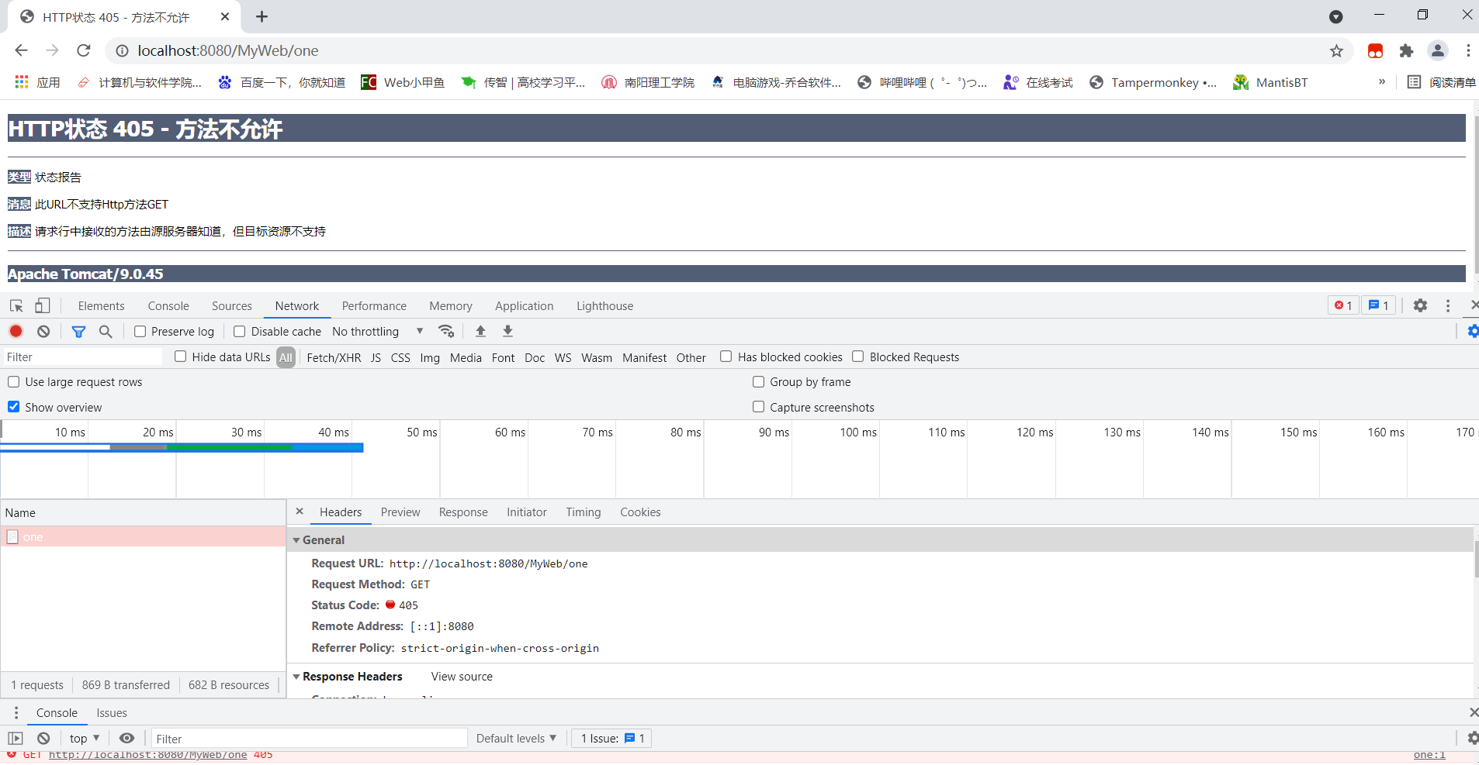The image size is (1479, 765).
Task: Select the Response tab of the request
Action: [463, 512]
